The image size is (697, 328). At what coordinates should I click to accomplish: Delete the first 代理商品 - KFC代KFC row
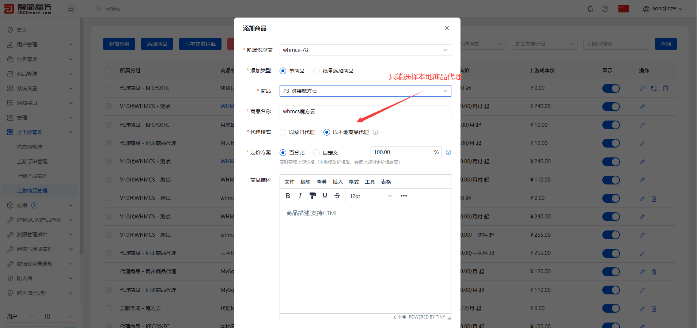666,88
